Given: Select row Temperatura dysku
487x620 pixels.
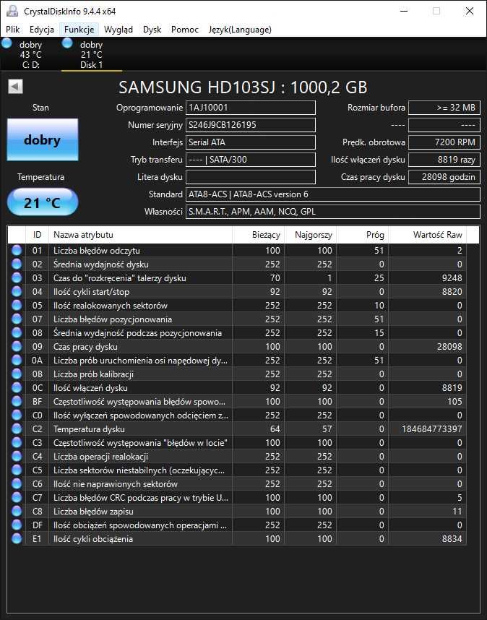Looking at the screenshot, I should point(237,429).
